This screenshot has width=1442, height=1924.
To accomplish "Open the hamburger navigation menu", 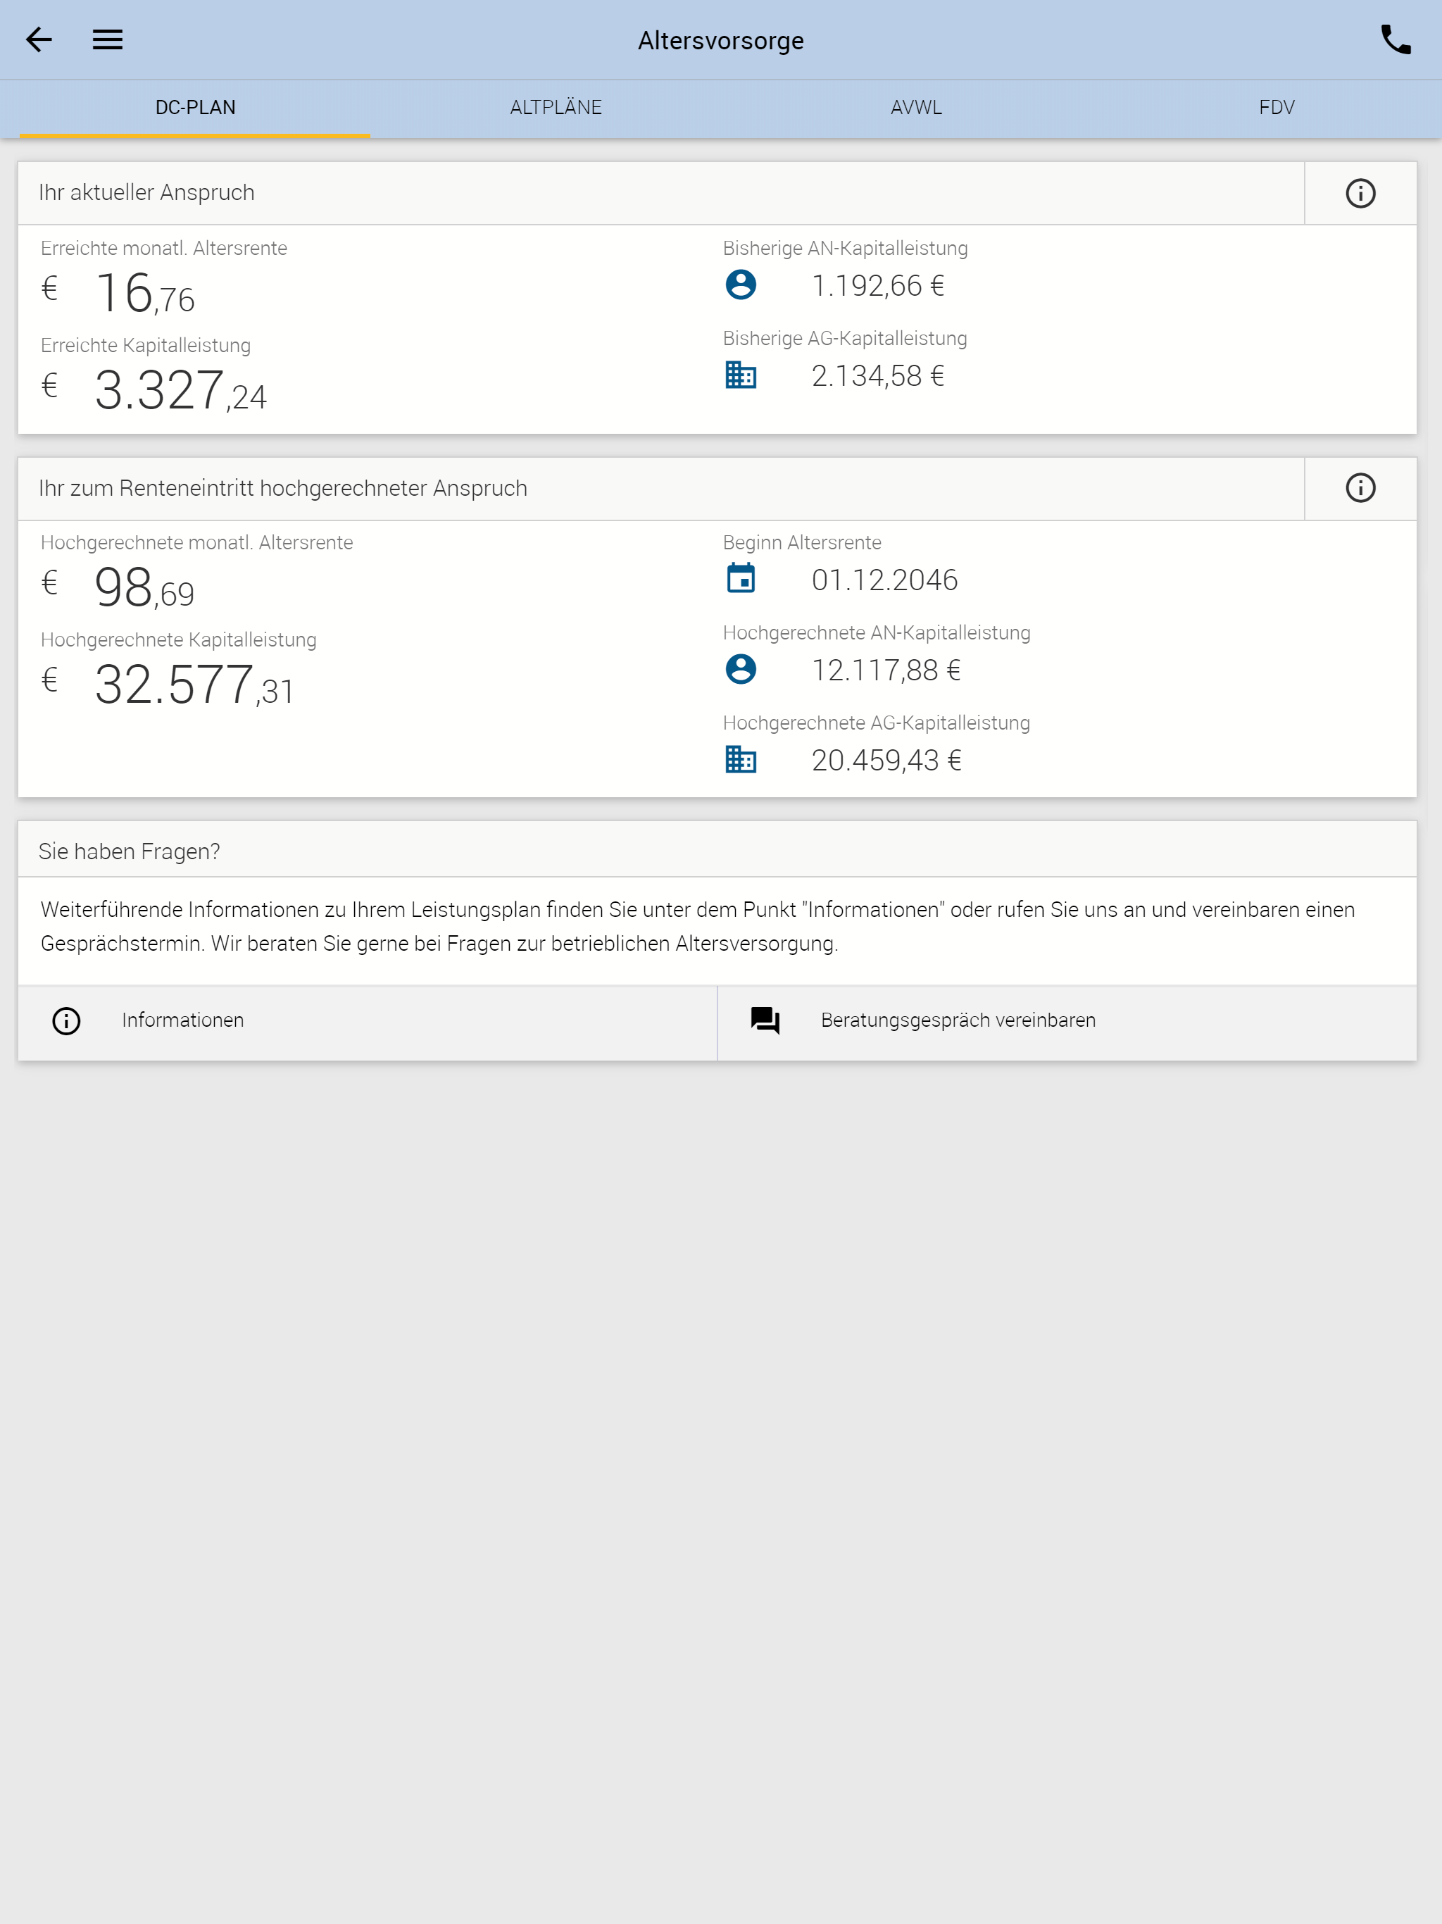I will point(108,39).
